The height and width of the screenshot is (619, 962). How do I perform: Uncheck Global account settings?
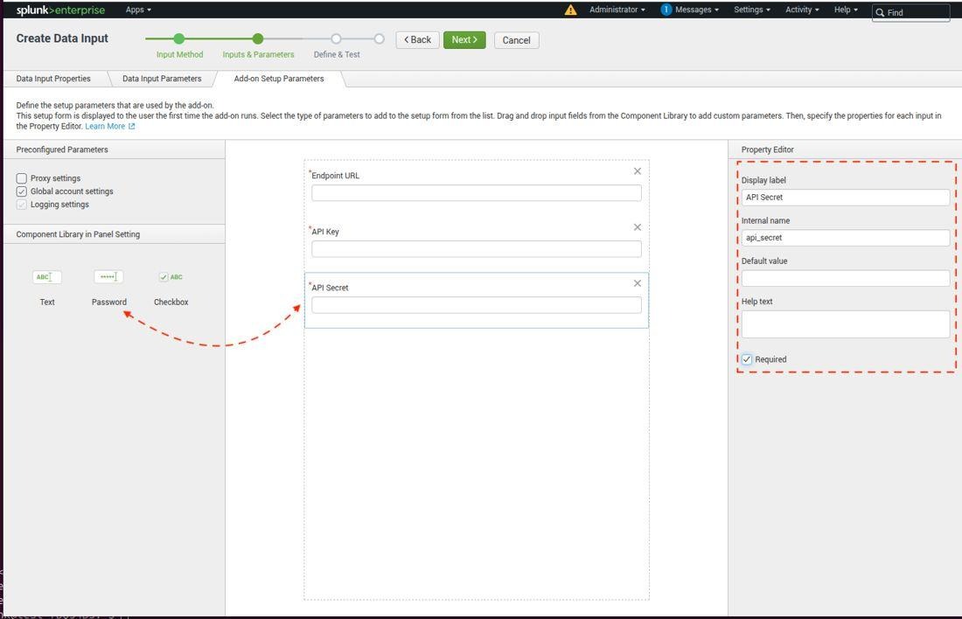pyautogui.click(x=22, y=191)
